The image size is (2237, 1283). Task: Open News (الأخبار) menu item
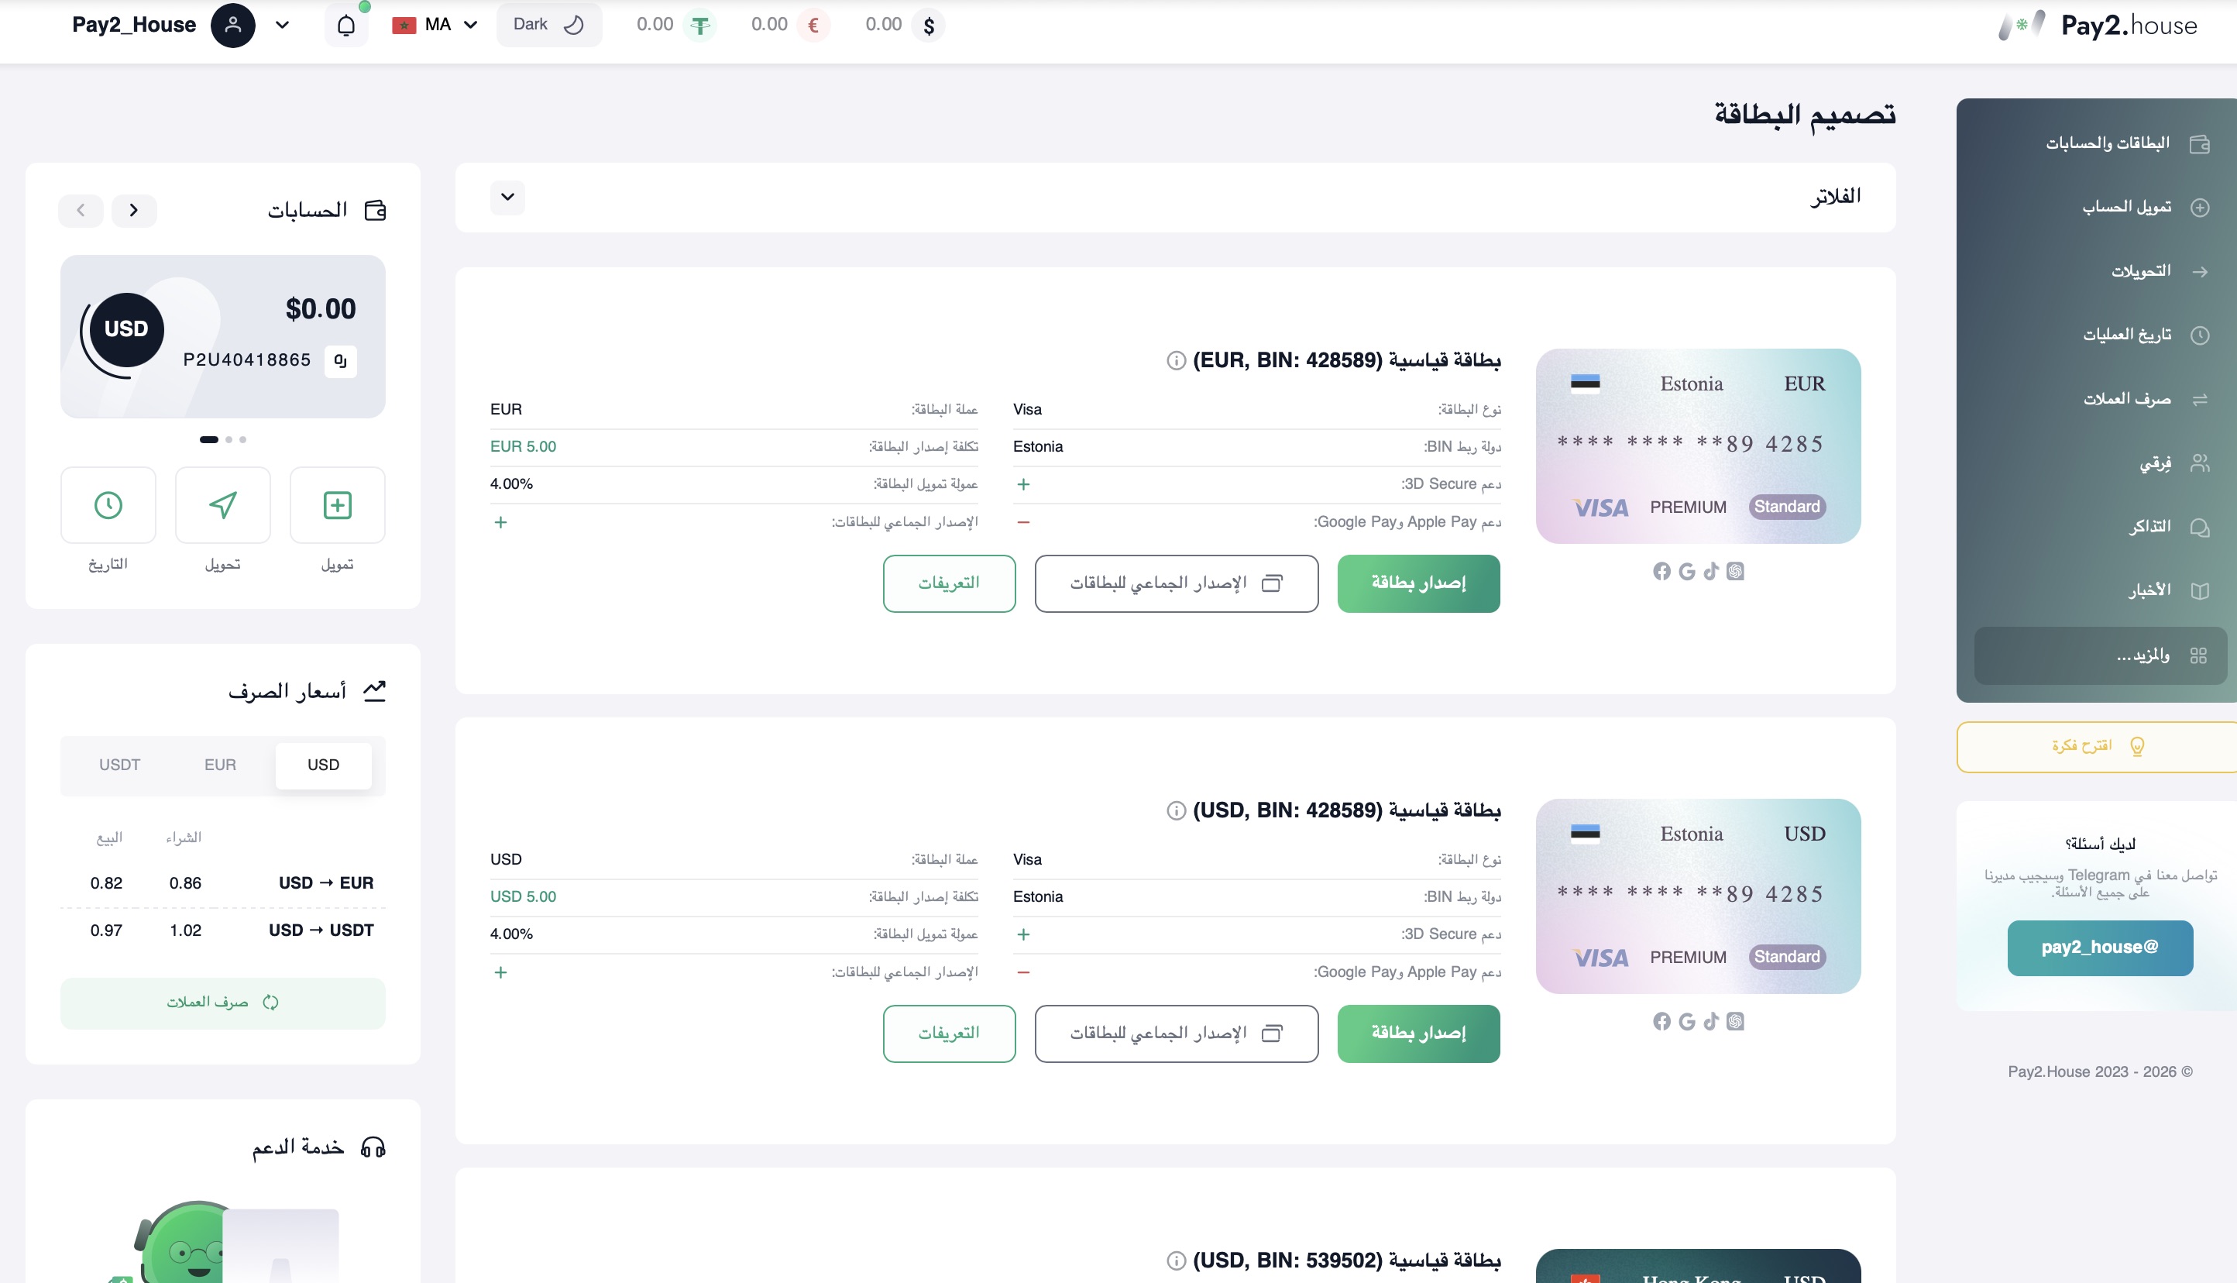[x=2101, y=590]
